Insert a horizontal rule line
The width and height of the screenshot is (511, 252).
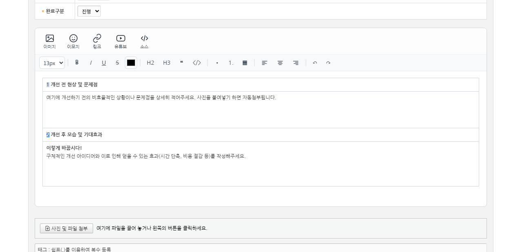click(x=245, y=63)
